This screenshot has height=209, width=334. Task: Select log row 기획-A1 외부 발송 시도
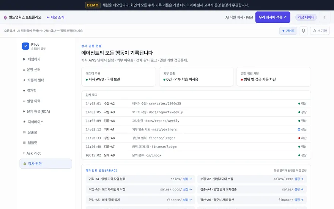(x=196, y=130)
